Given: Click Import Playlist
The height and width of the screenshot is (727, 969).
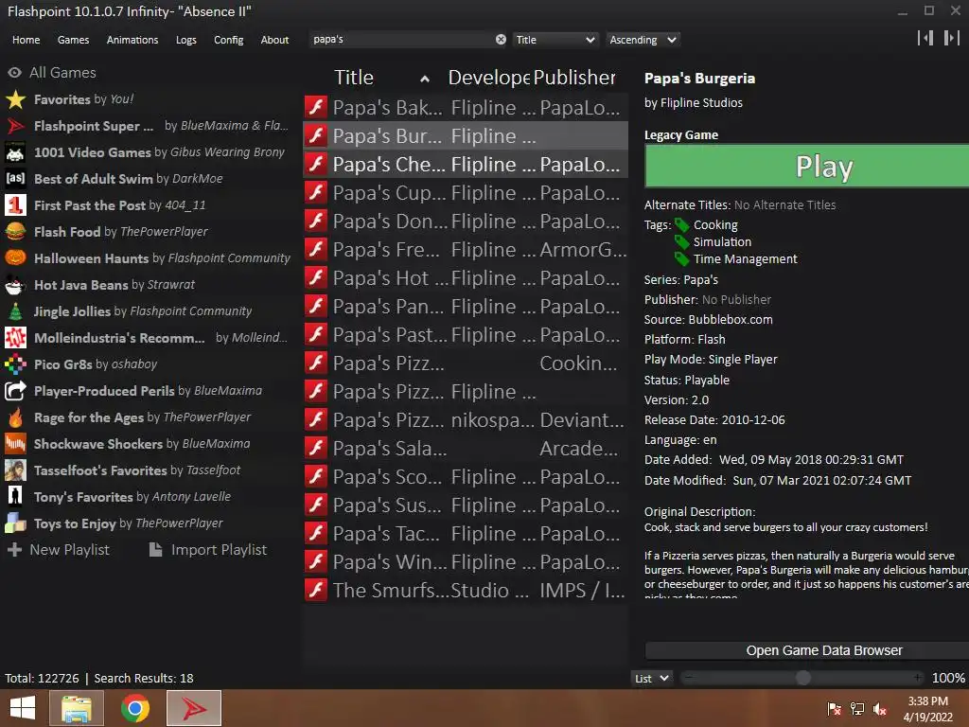Looking at the screenshot, I should pyautogui.click(x=208, y=550).
